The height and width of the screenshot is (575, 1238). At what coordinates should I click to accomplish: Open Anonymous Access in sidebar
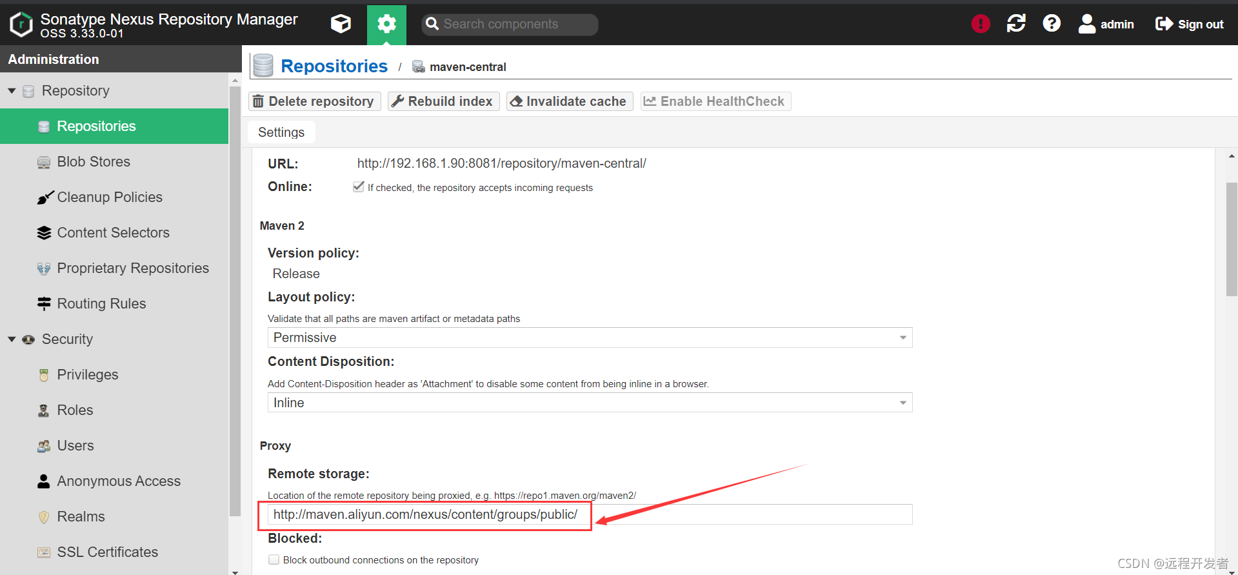click(119, 481)
